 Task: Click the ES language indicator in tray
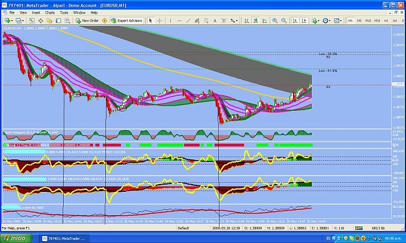coord(328,238)
